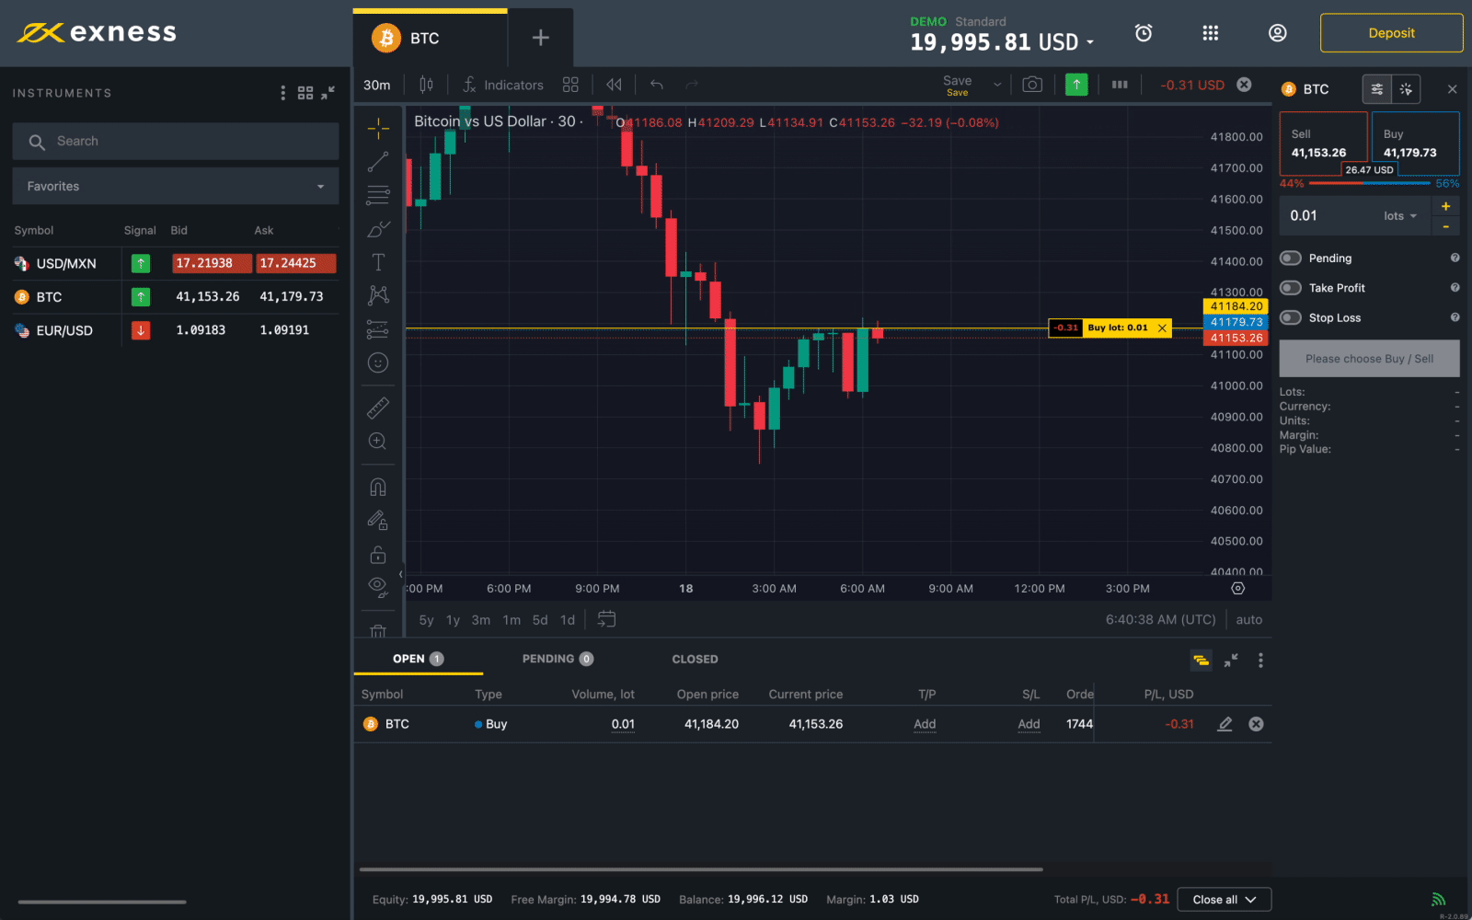The height and width of the screenshot is (920, 1472).
Task: Click the green buy arrow toolbar icon
Action: pos(1076,85)
